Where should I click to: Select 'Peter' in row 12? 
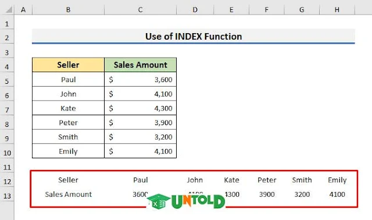coord(267,180)
